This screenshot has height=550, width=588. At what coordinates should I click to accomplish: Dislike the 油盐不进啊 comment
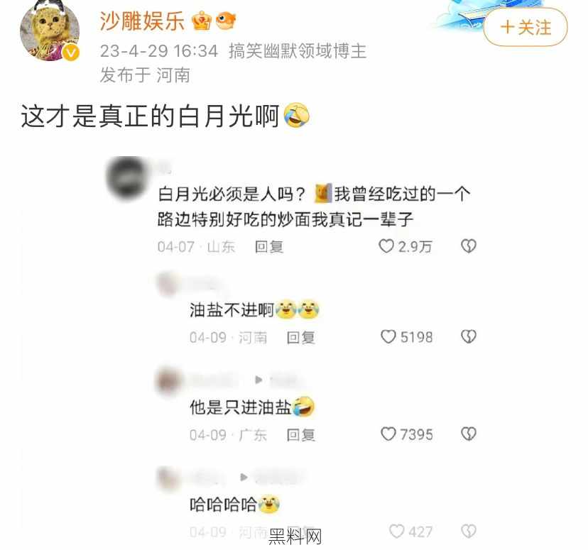(469, 336)
